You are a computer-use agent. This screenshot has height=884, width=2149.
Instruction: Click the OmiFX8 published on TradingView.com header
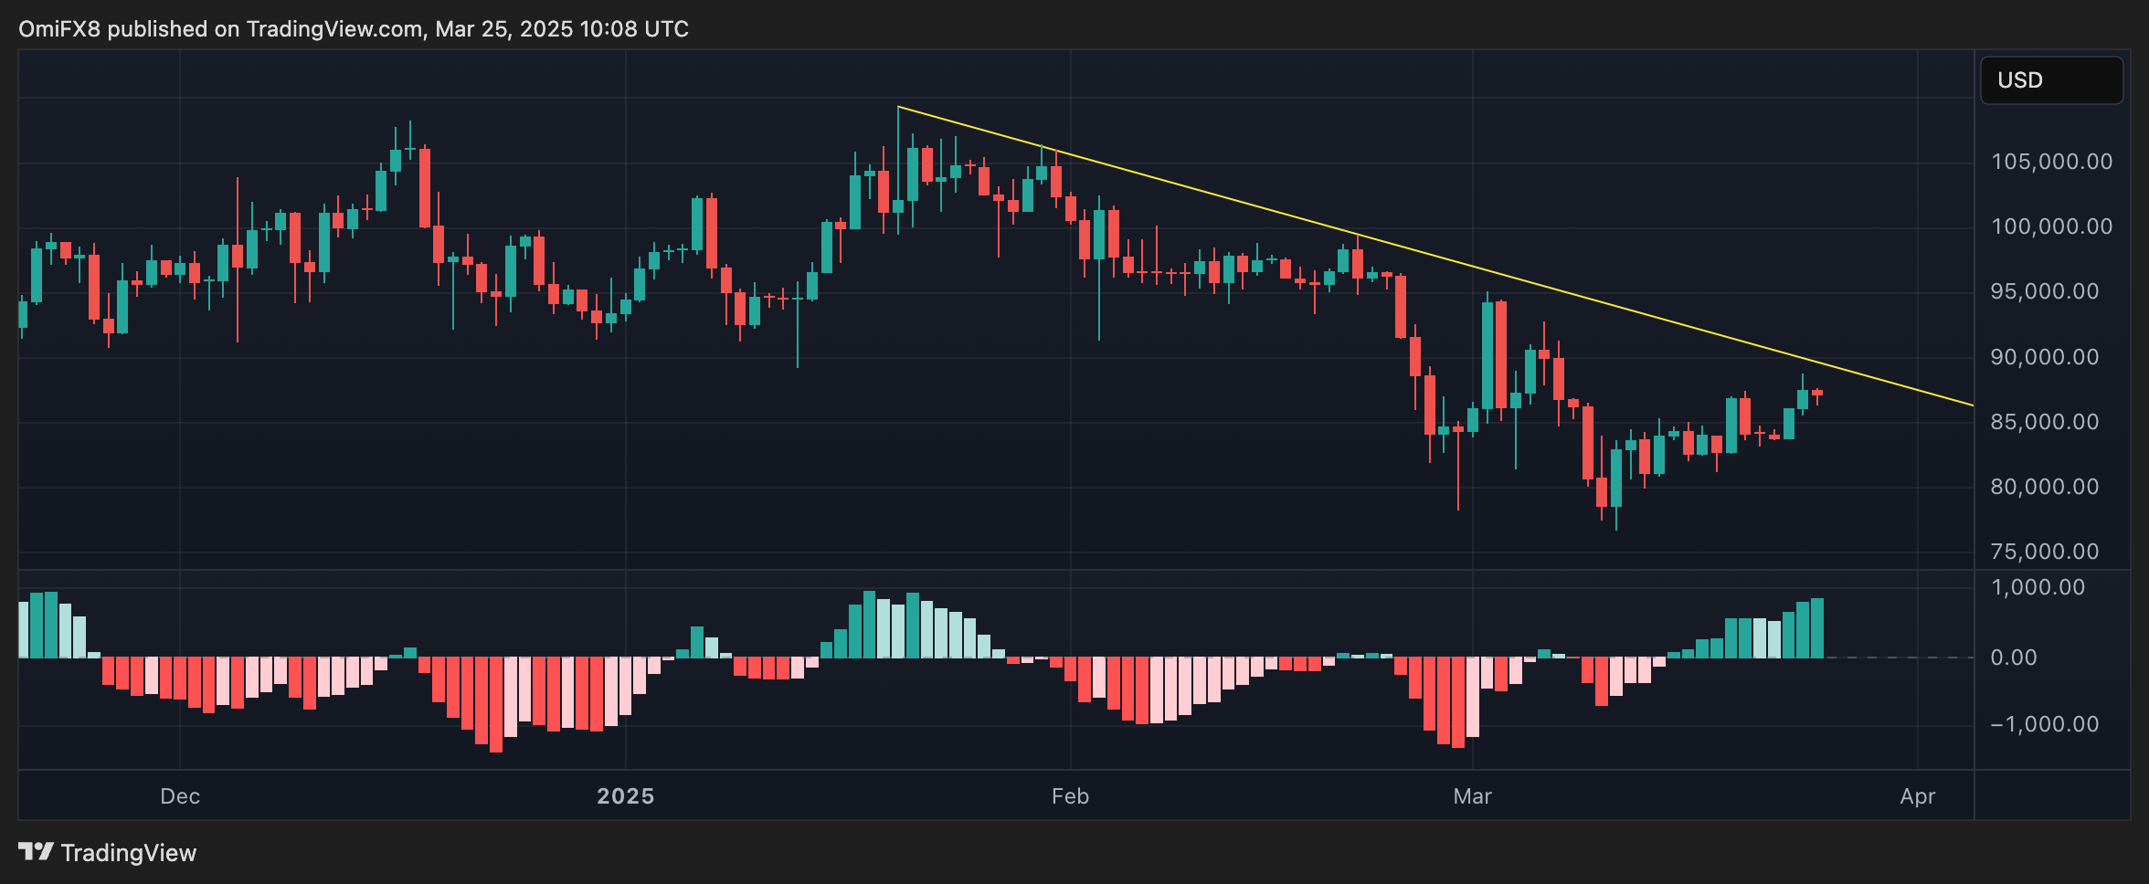pyautogui.click(x=353, y=29)
